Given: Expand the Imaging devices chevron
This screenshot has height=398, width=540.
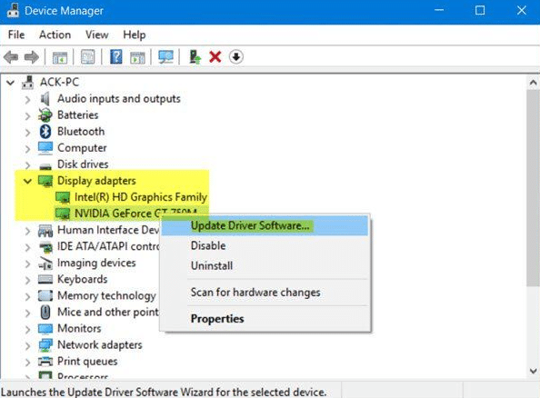Looking at the screenshot, I should [28, 264].
